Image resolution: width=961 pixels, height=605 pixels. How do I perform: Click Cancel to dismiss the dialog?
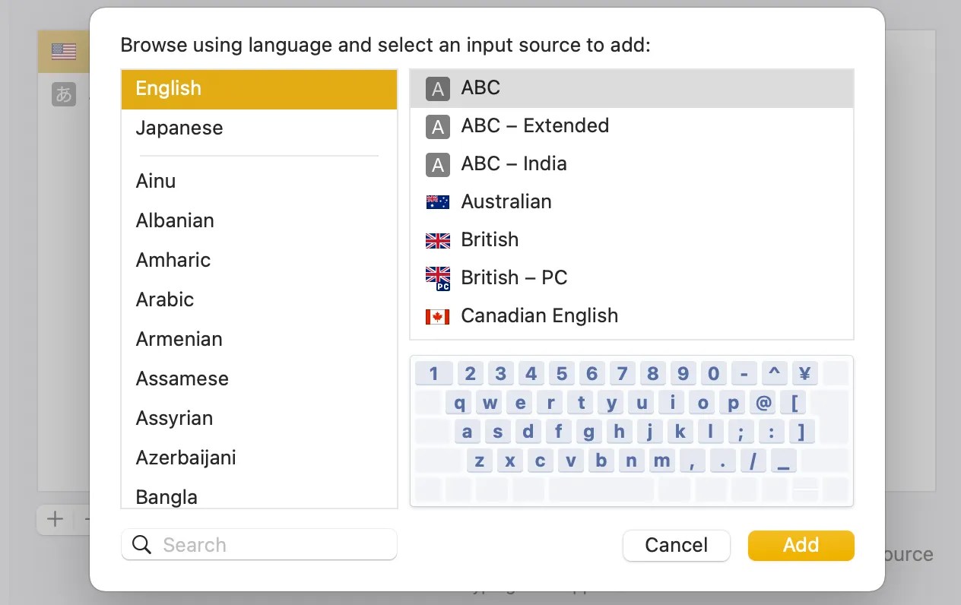(676, 545)
